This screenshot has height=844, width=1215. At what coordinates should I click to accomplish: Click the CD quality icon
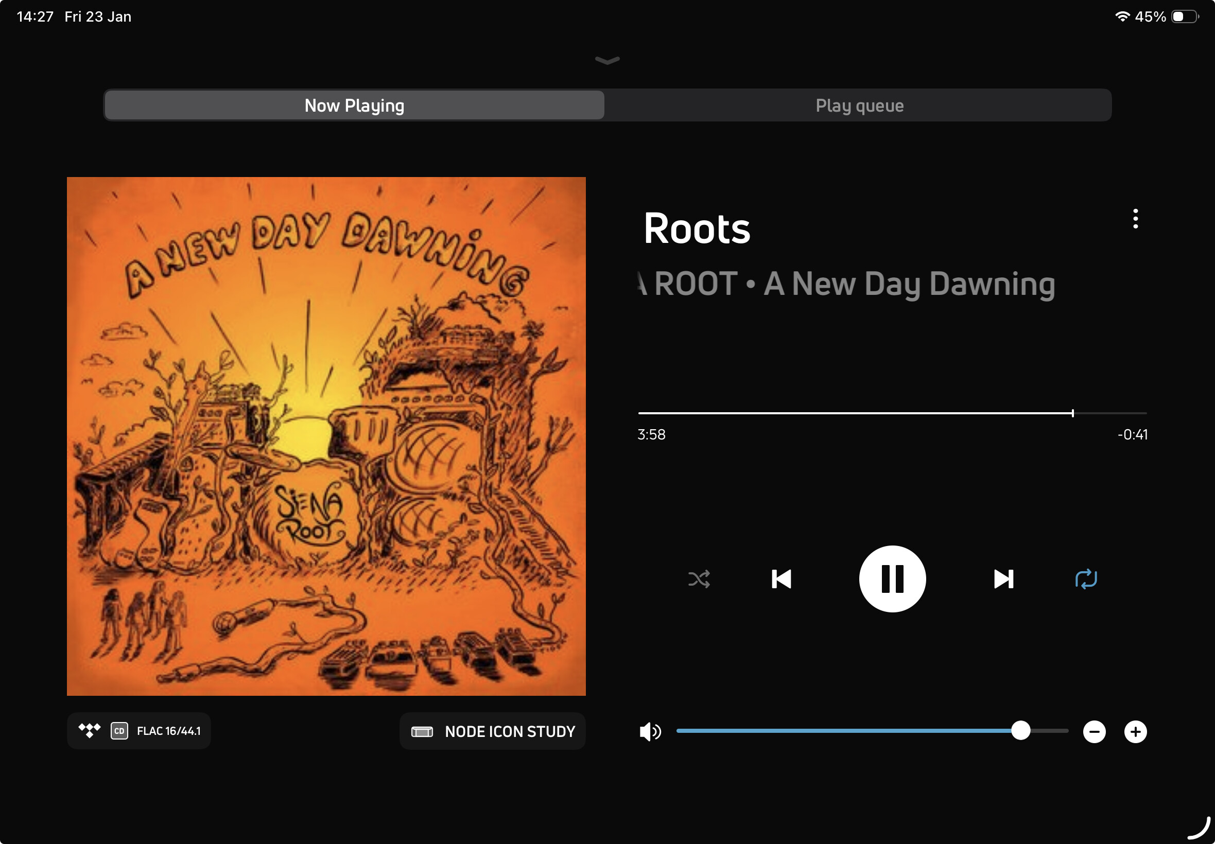coord(119,731)
